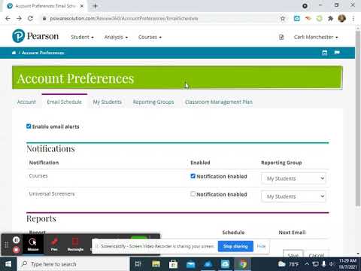
Task: Check Universal Screeners Notification Enabled checkbox
Action: click(x=193, y=194)
